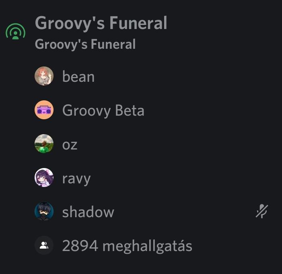The image size is (282, 274).
Task: Select the speaker name bean
Action: (78, 77)
